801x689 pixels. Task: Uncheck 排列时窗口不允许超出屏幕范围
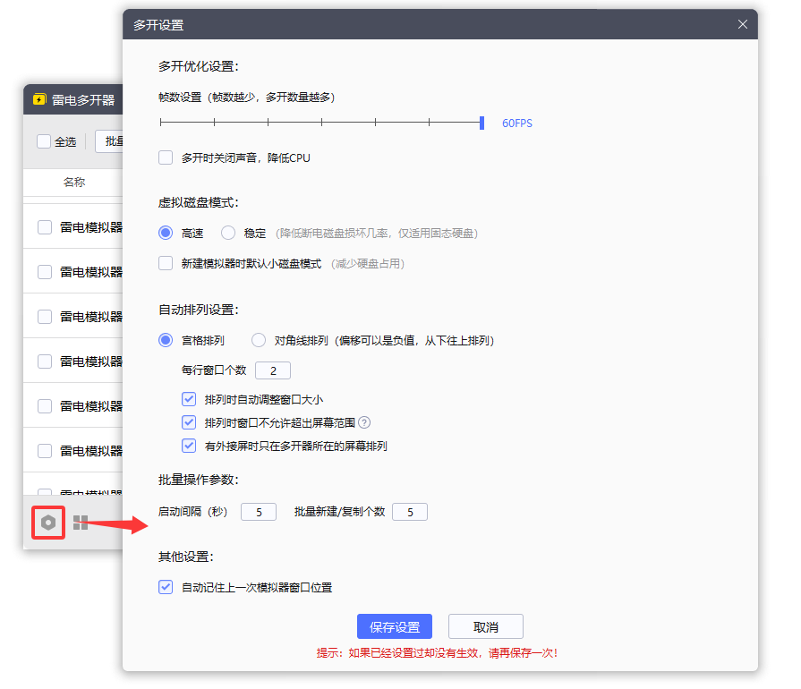click(x=189, y=422)
